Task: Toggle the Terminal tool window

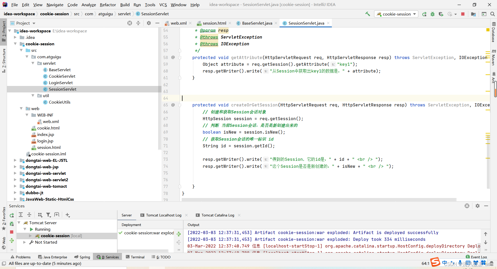Action: click(x=135, y=257)
